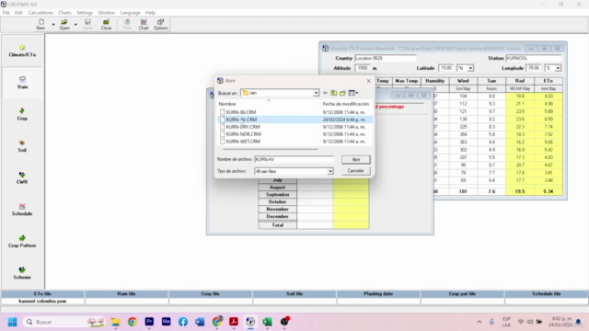Open the Chart toolbar icon

point(144,25)
